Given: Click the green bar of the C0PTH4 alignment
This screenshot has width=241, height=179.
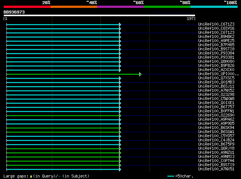Looking at the screenshot, I should coord(63,161).
